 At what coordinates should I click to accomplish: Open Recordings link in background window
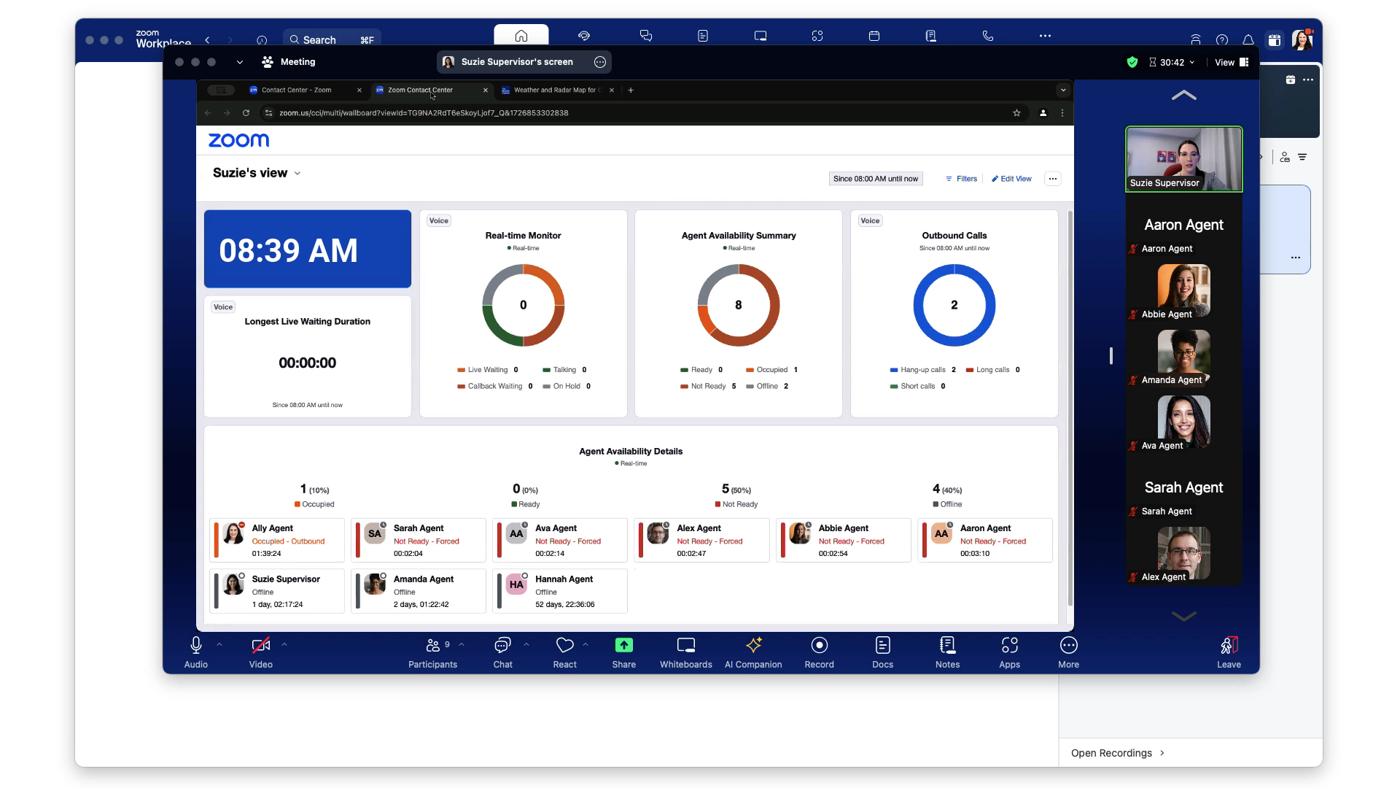click(1118, 753)
